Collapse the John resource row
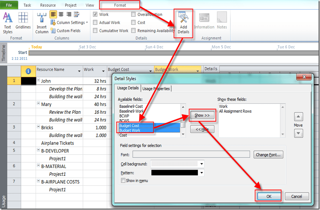The width and height of the screenshot is (320, 210). tap(39, 81)
